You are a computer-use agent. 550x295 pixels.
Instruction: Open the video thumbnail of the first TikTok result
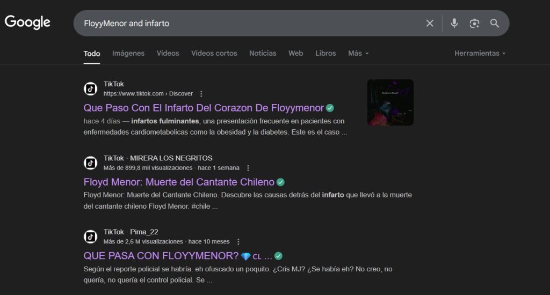(x=390, y=102)
